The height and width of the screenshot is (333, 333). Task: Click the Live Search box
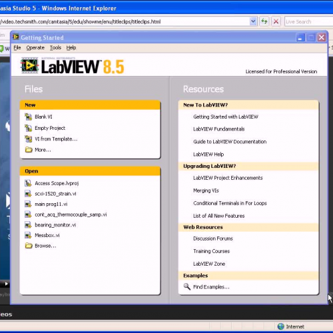(308, 22)
